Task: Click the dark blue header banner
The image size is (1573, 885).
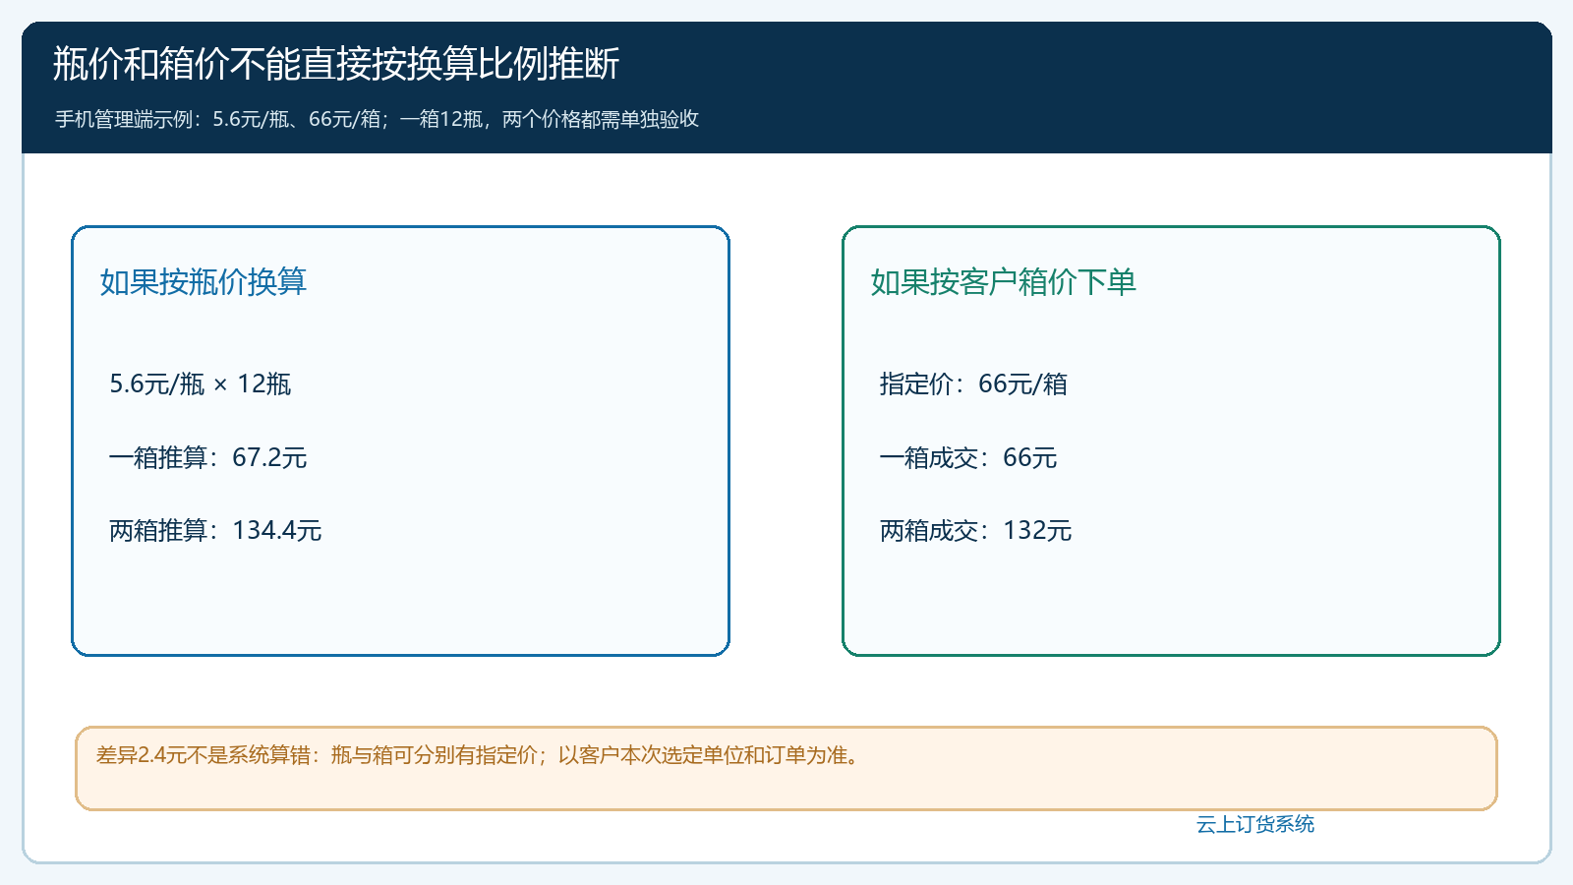Action: click(x=786, y=88)
